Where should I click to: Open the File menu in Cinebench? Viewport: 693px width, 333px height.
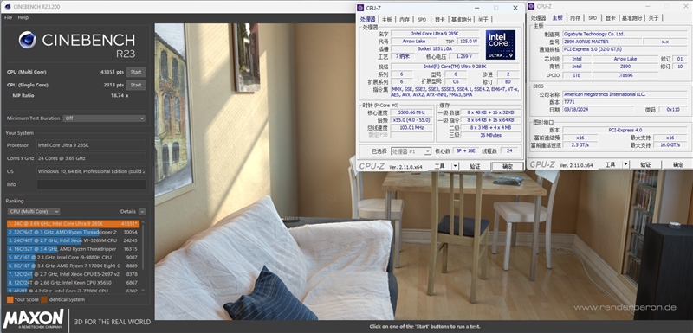pos(9,17)
